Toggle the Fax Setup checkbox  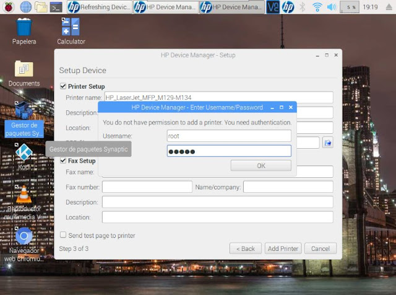coord(63,161)
